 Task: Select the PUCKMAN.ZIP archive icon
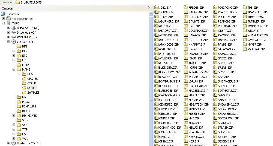pyautogui.click(x=215, y=26)
